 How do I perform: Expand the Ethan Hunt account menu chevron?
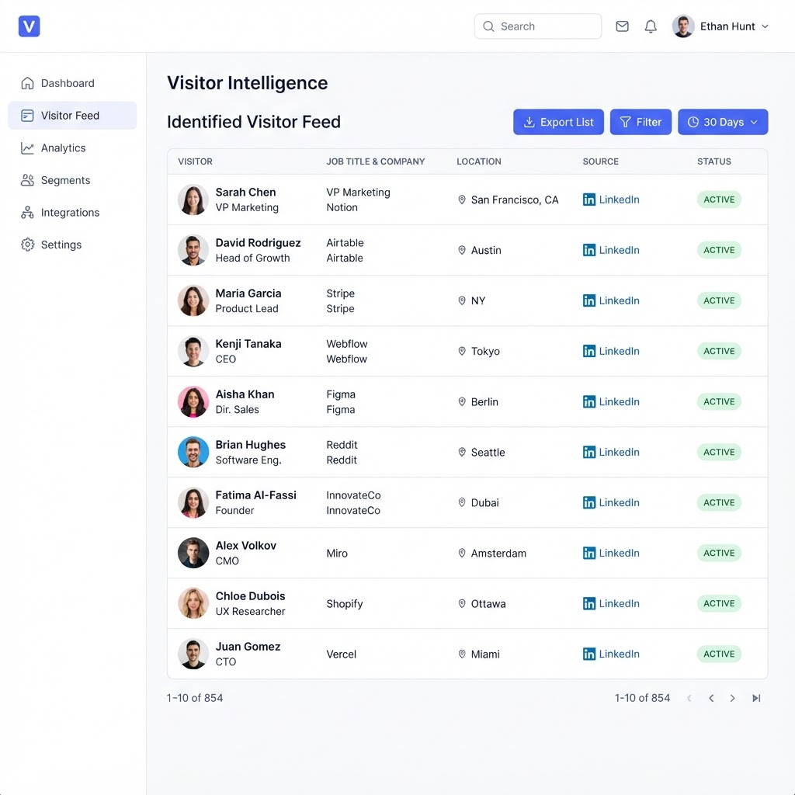[x=765, y=26]
